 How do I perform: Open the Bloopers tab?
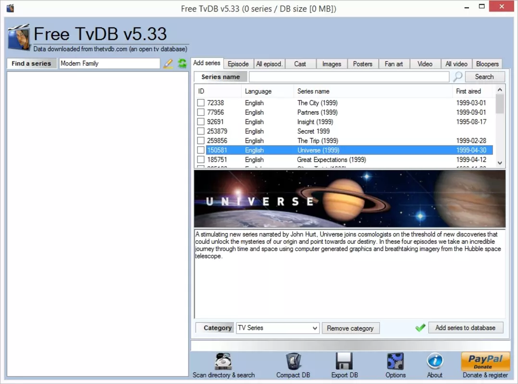pyautogui.click(x=487, y=64)
